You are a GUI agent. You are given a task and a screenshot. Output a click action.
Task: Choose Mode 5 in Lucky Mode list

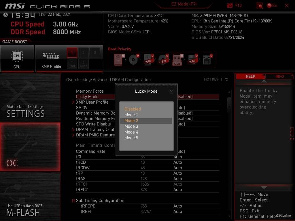click(146, 138)
